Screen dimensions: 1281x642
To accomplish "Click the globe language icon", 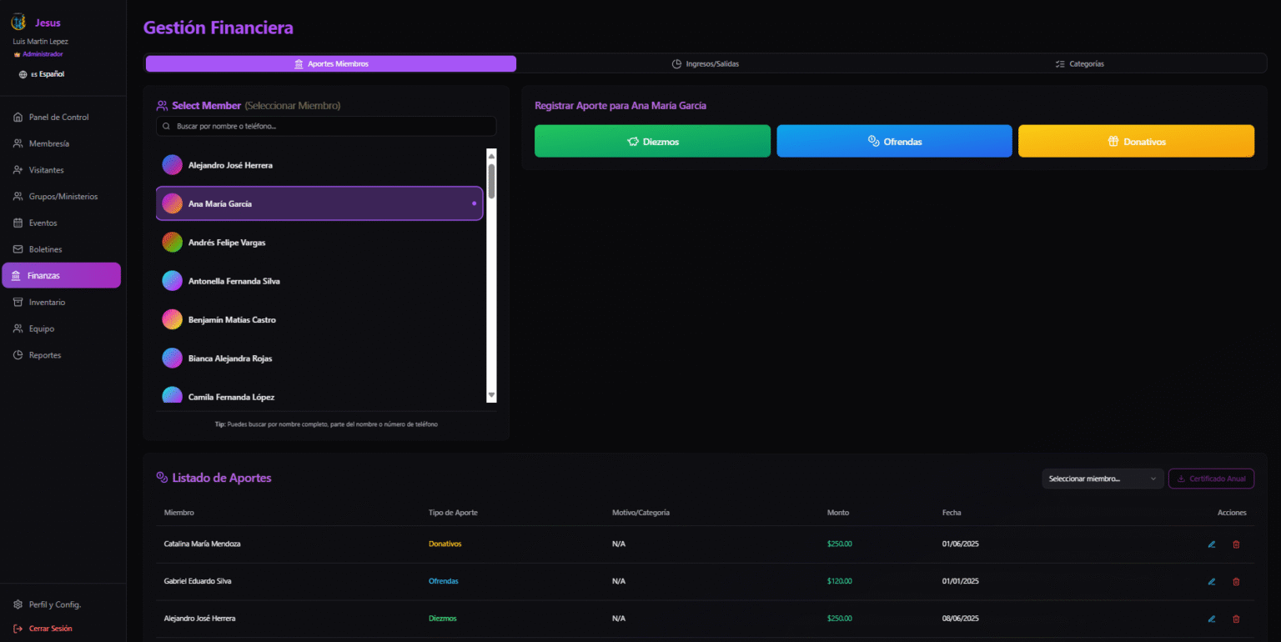I will pos(23,74).
